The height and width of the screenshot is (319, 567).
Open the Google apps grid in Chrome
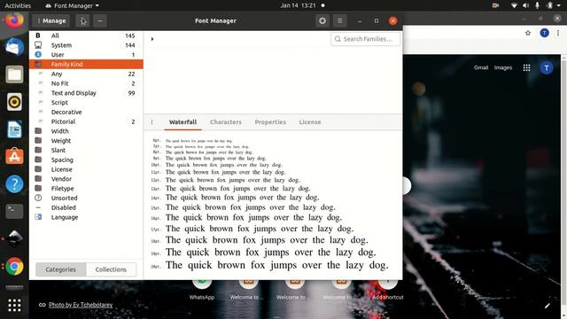(526, 67)
